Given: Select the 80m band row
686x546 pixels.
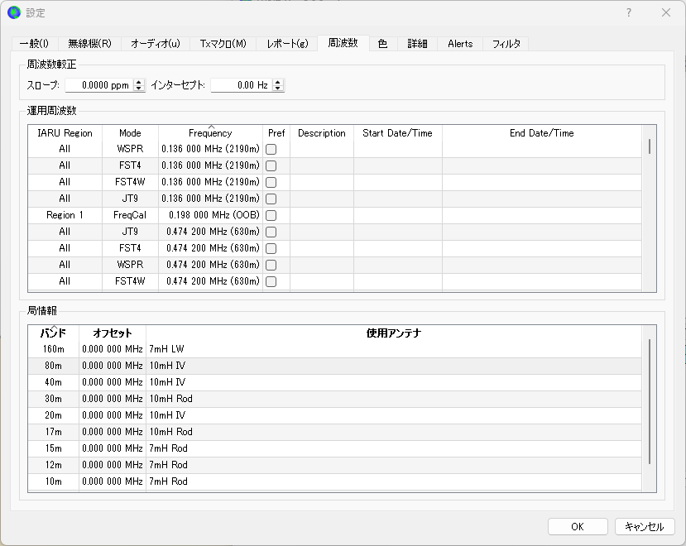Looking at the screenshot, I should [334, 366].
